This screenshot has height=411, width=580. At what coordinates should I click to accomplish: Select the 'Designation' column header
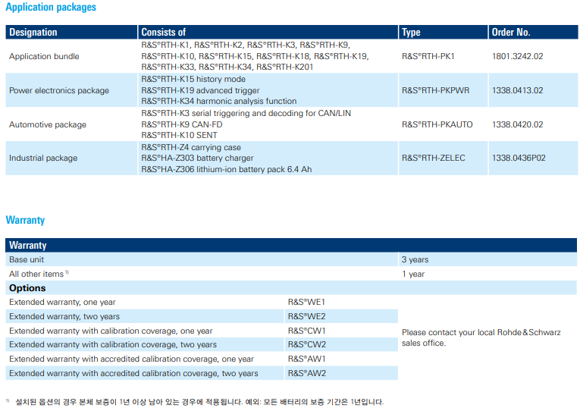click(x=71, y=32)
